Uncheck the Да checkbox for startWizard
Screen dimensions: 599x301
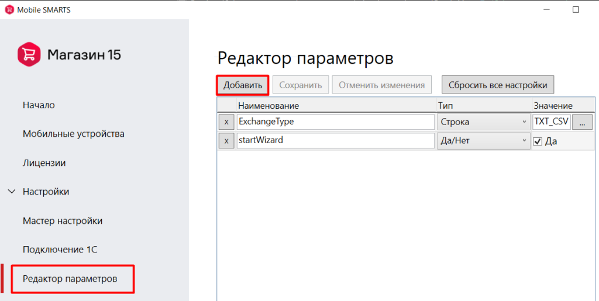click(538, 141)
